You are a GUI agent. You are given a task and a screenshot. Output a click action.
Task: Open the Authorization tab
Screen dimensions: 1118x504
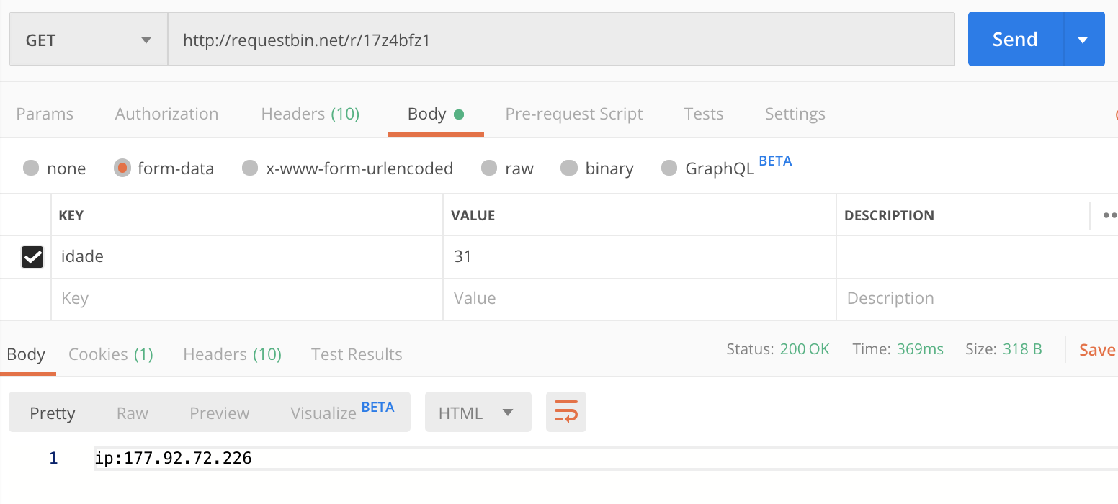166,114
